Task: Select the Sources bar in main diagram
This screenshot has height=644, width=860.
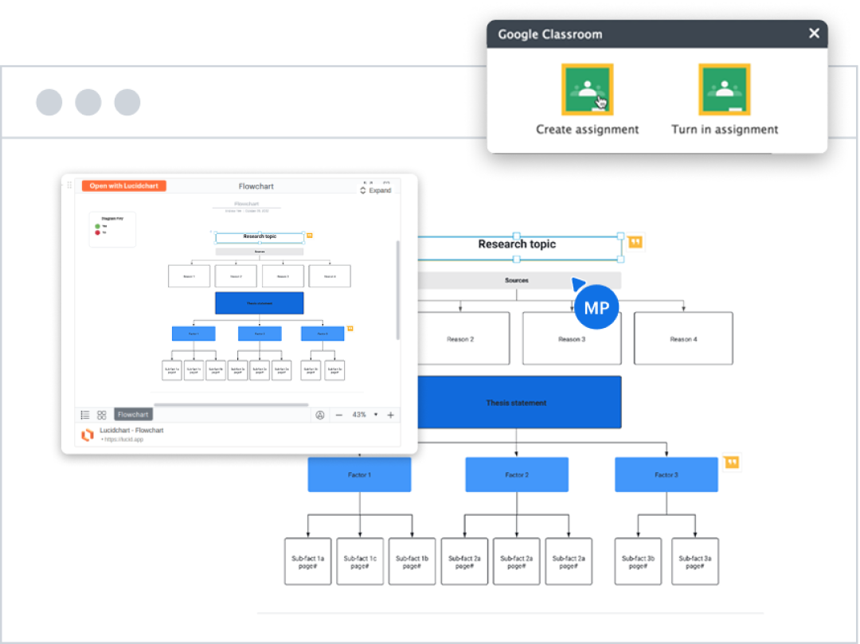Action: (x=519, y=280)
